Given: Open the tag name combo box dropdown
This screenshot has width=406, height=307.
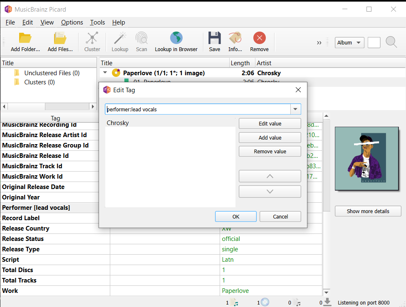Looking at the screenshot, I should (x=295, y=109).
